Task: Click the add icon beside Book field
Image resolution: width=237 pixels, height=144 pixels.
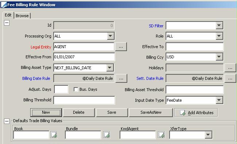Action: click(54, 135)
